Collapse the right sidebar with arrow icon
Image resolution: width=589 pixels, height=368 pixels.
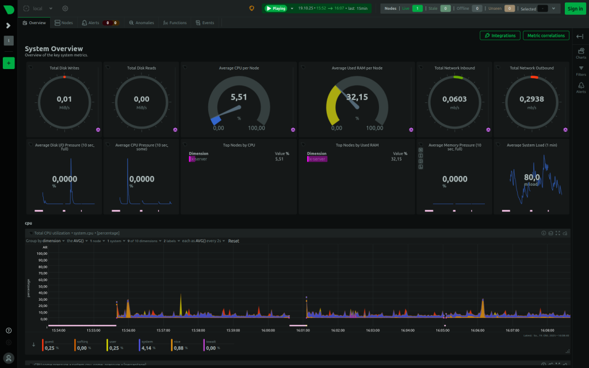(580, 37)
